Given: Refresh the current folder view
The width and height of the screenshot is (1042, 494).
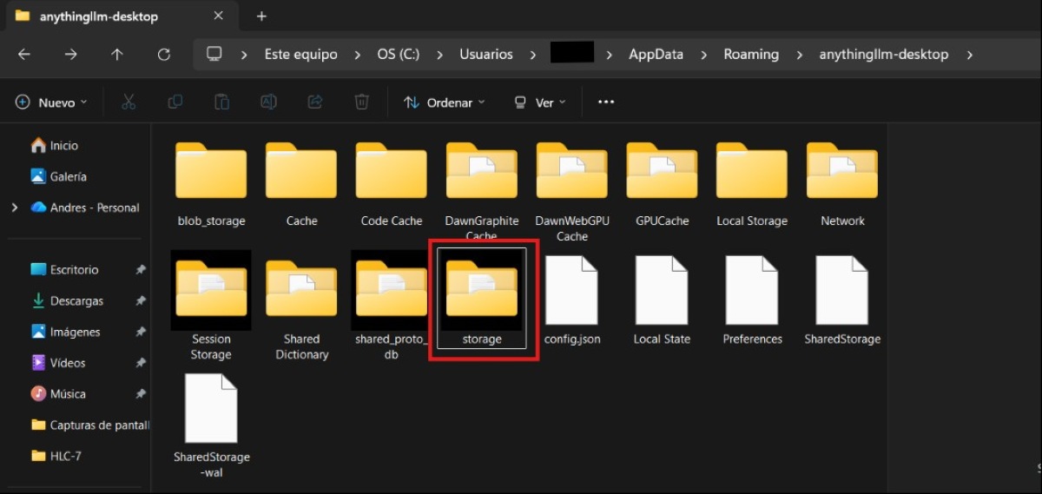Looking at the screenshot, I should pos(163,54).
